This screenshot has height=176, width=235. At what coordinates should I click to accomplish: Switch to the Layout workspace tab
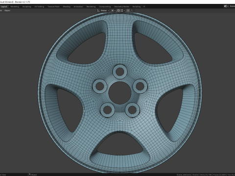[x=4, y=7]
